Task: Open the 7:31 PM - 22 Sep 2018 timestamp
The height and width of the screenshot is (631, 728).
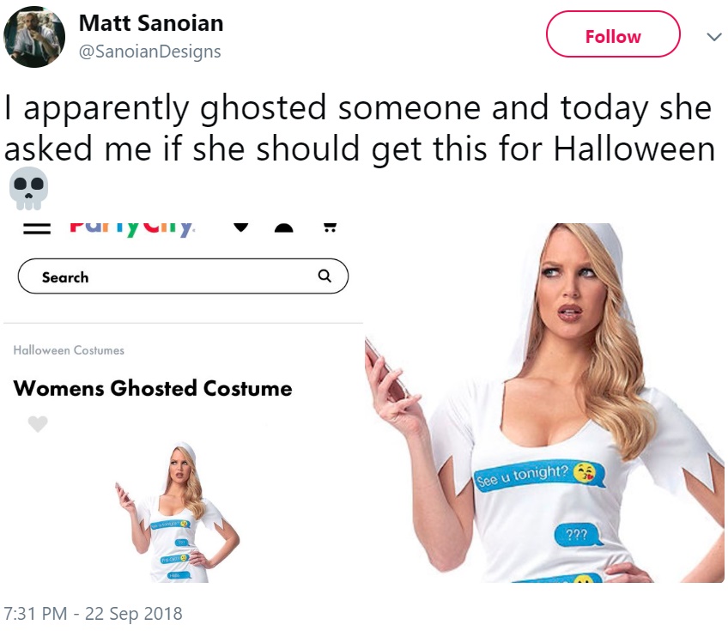Action: [93, 613]
